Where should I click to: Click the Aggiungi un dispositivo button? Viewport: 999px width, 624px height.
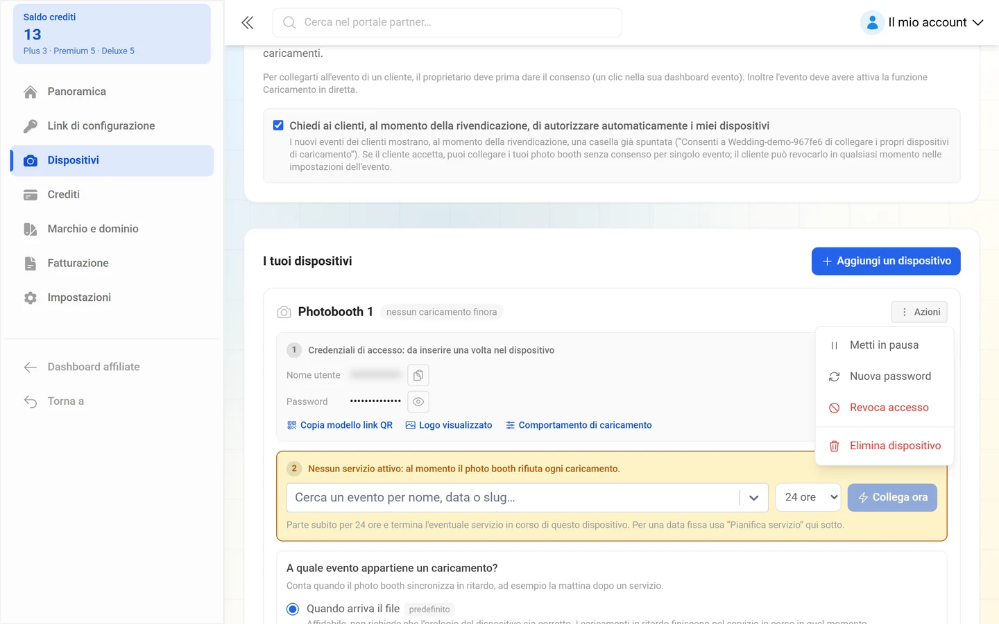point(886,261)
